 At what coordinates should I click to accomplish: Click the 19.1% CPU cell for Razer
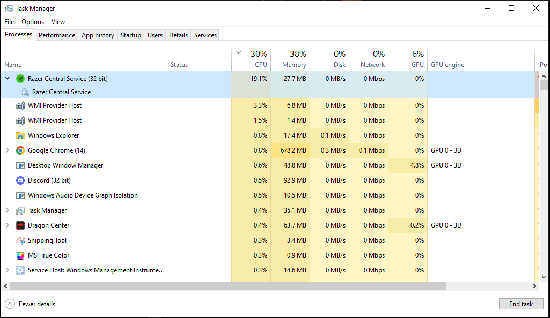click(251, 79)
